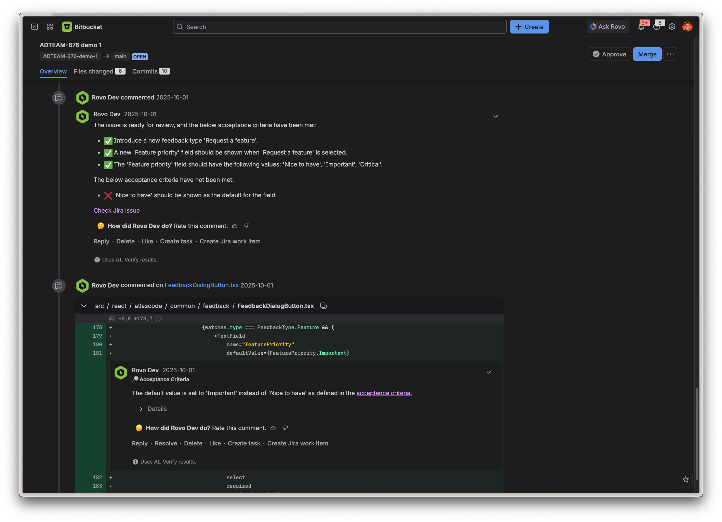Open the Check Jira issue link
Image resolution: width=722 pixels, height=522 pixels.
point(117,211)
